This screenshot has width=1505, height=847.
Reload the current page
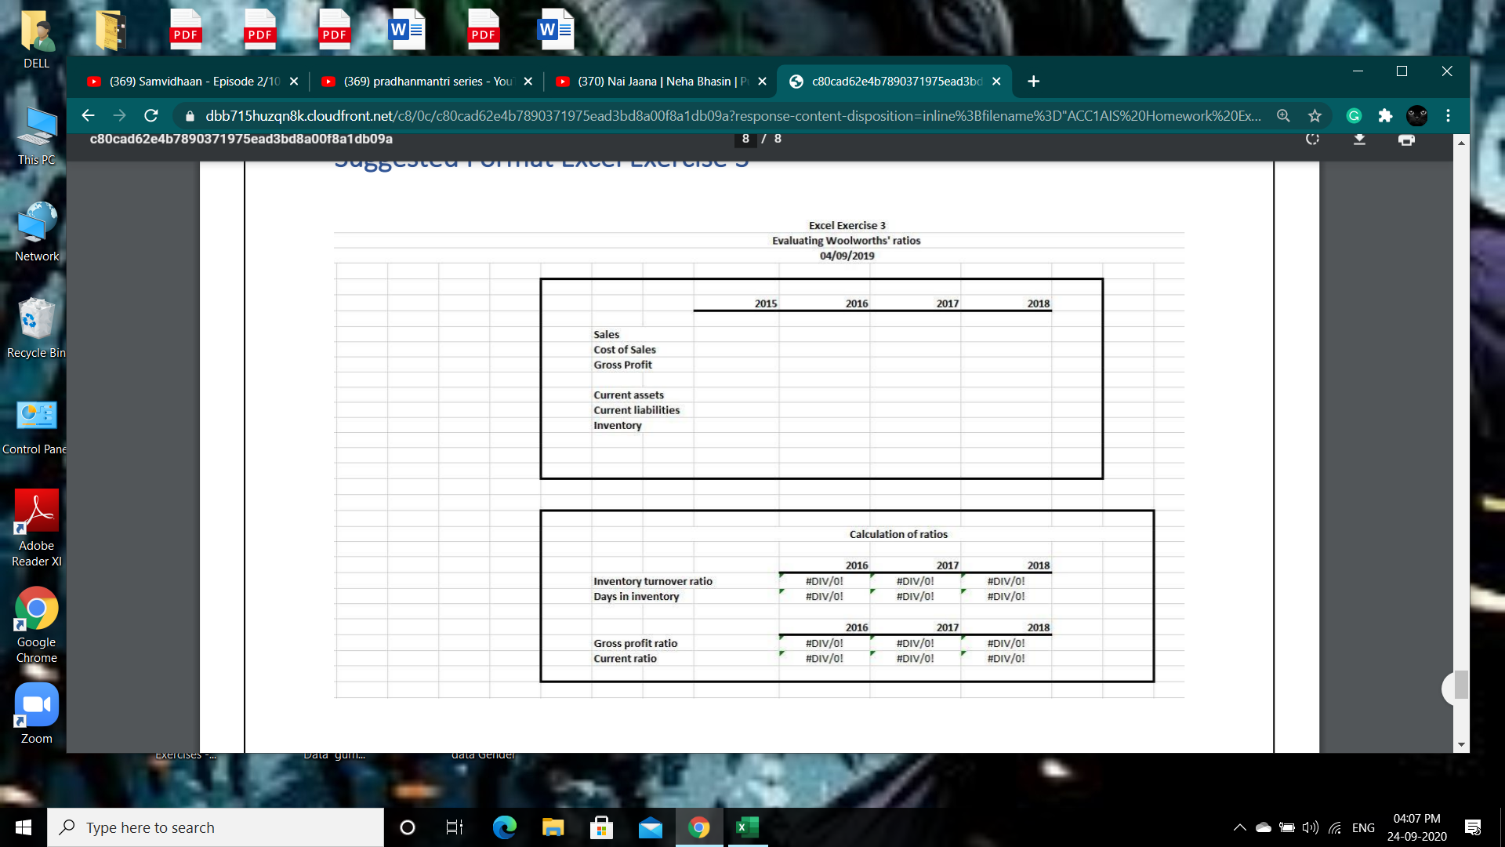coord(150,115)
